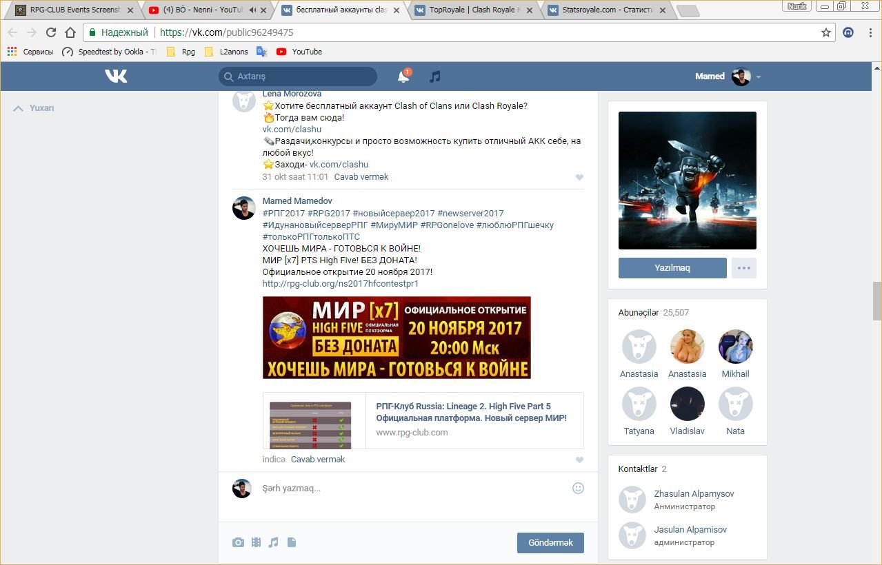This screenshot has width=882, height=565.
Task: Click the extension icon next to bookmark star
Action: pos(848,32)
